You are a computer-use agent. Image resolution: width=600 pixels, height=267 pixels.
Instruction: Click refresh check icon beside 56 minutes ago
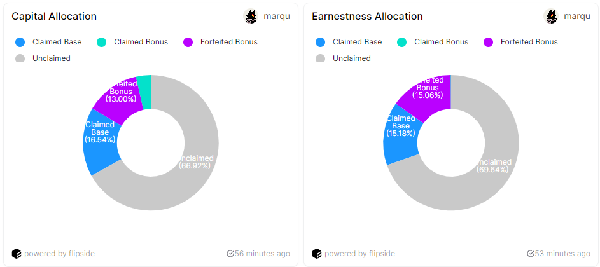[x=230, y=254]
